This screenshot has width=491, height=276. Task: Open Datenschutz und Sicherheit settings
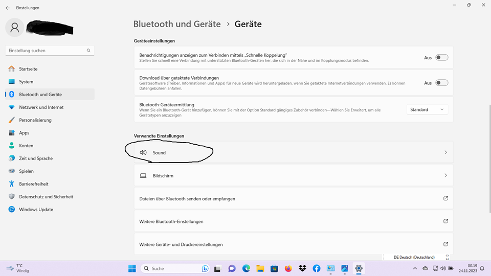click(46, 197)
